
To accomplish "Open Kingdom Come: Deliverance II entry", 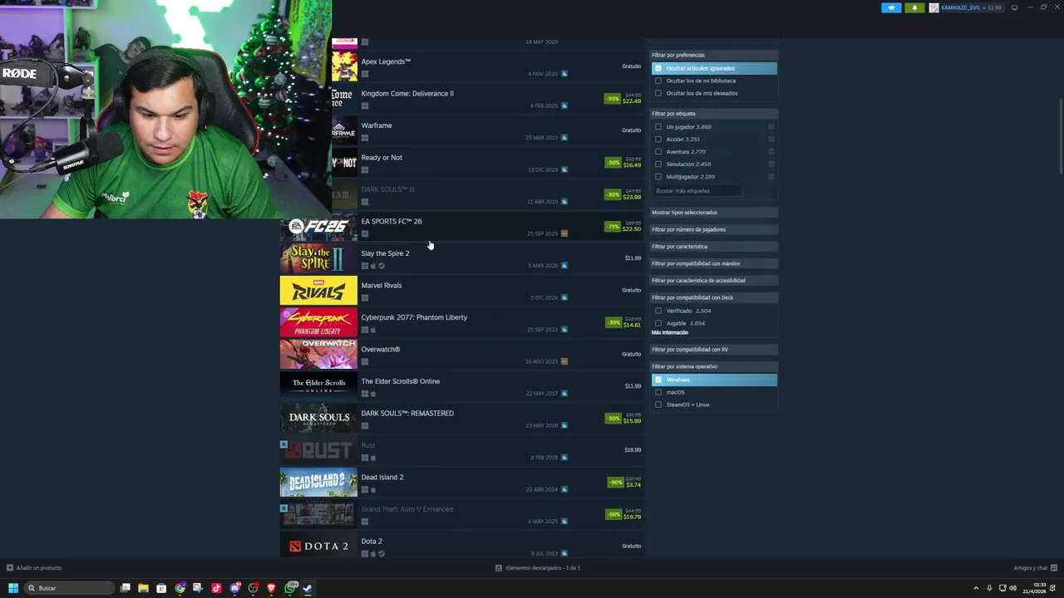I will (x=487, y=99).
